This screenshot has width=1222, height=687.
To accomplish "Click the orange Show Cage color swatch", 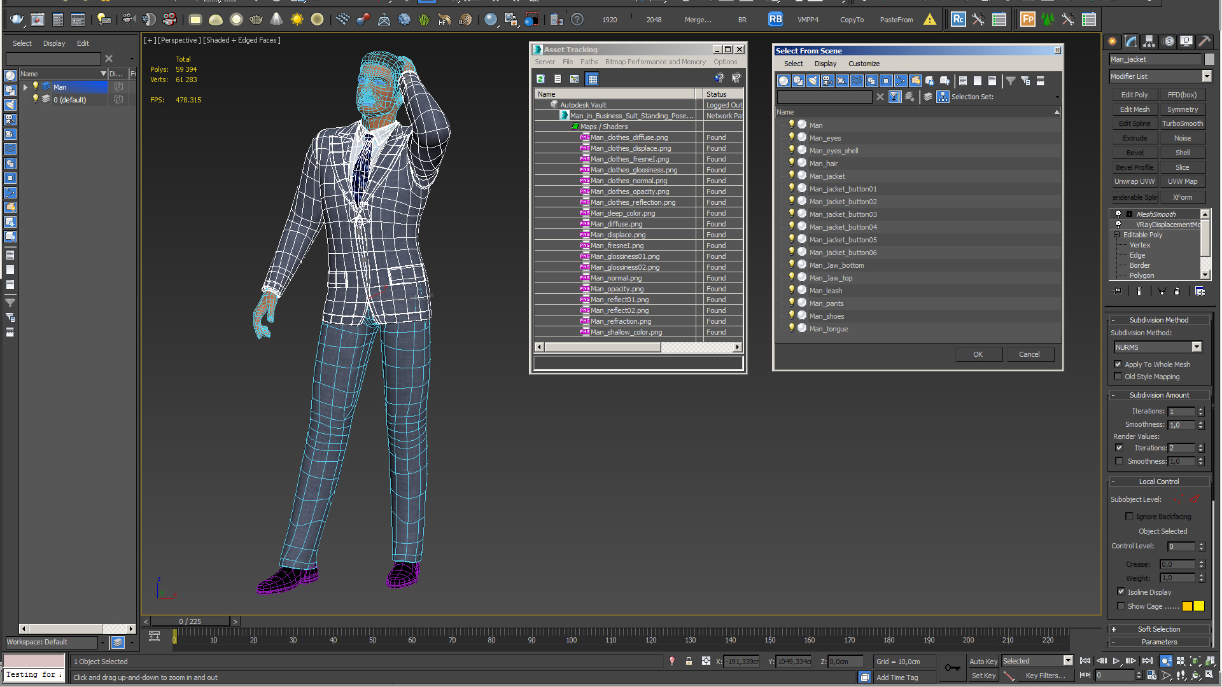I will coord(1187,606).
